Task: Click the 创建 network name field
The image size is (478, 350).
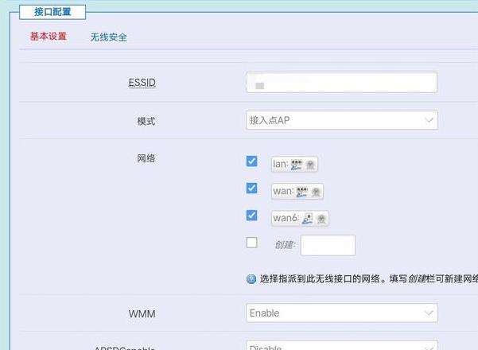Action: click(328, 245)
